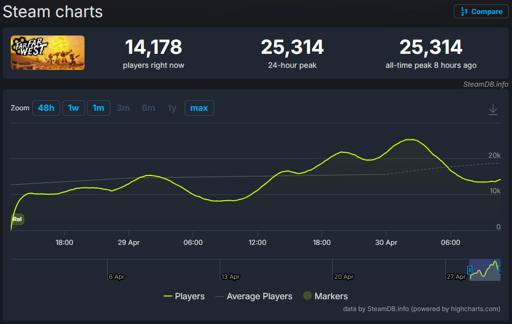Click the 29 Apr axis label
The height and width of the screenshot is (324, 512).
(x=129, y=242)
